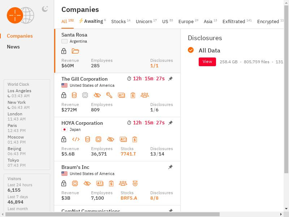Click the ID card icon in Braum's Inc row

(x=100, y=183)
